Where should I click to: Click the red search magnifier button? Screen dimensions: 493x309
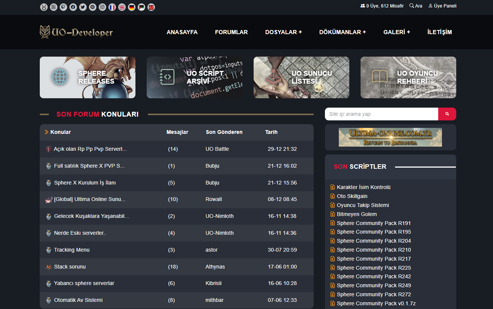pos(447,114)
